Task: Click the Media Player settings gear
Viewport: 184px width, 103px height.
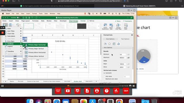Action: (130, 86)
